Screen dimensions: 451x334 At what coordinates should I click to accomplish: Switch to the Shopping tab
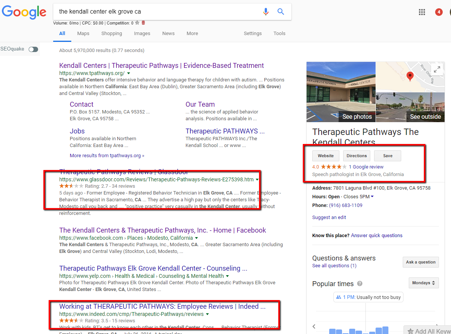[x=112, y=33]
